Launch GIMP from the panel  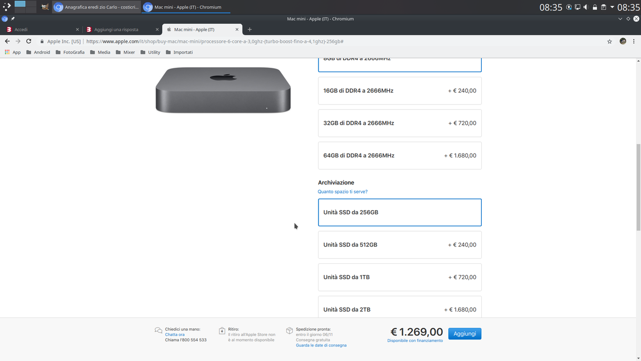(45, 7)
